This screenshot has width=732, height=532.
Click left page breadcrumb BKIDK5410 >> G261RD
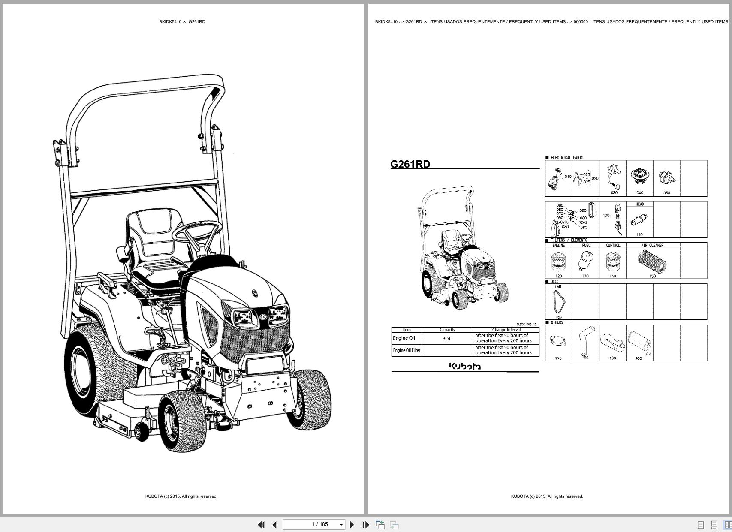pyautogui.click(x=182, y=21)
